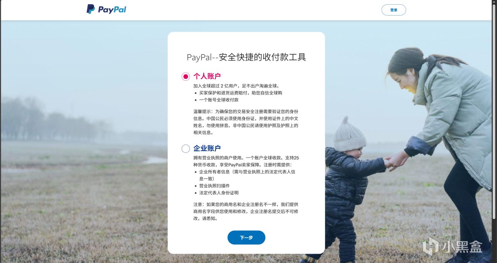
Task: Continue with the 下一步 button
Action: (x=246, y=237)
